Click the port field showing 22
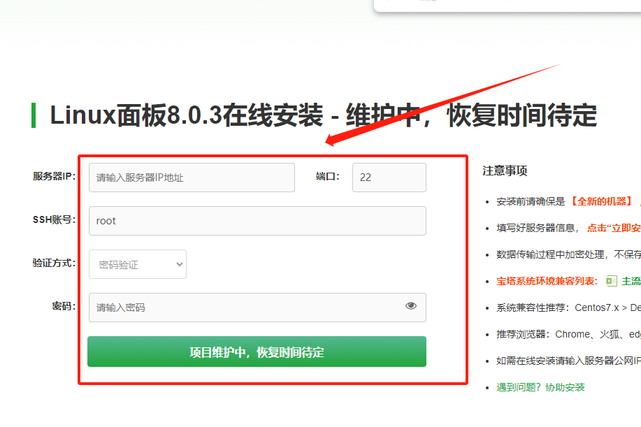641x427 pixels. click(x=389, y=178)
